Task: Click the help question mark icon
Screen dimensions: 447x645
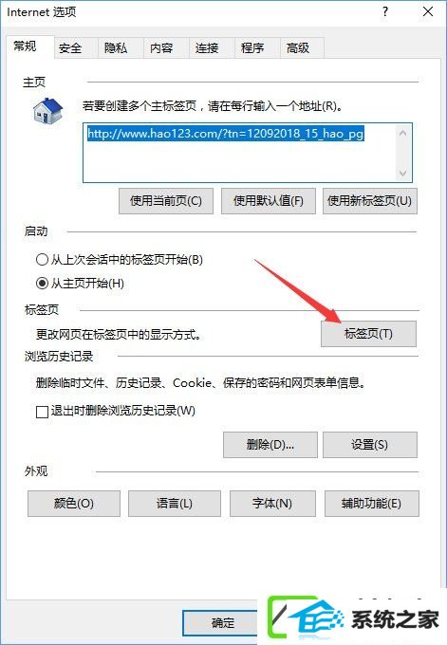Action: (x=385, y=11)
